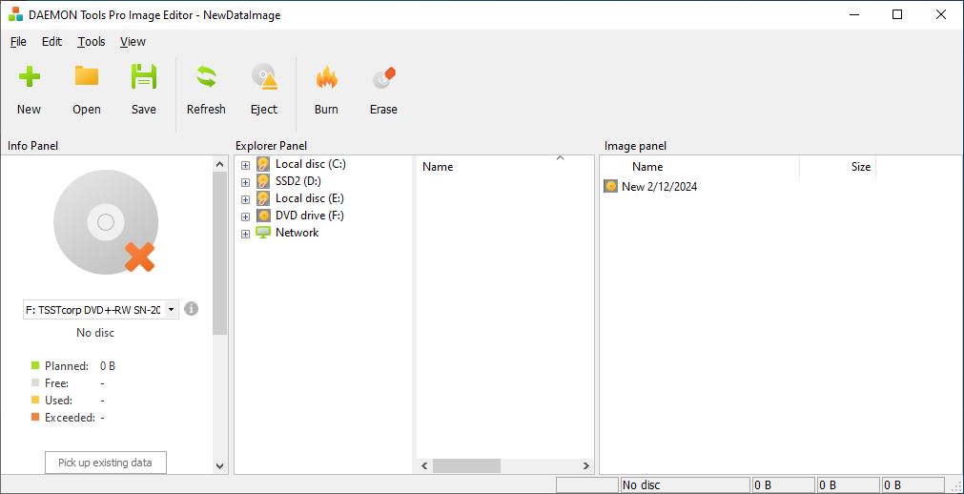Click the Info Panel vertical scrollbar thumb
Viewport: 964px width, 494px height.
(x=220, y=254)
